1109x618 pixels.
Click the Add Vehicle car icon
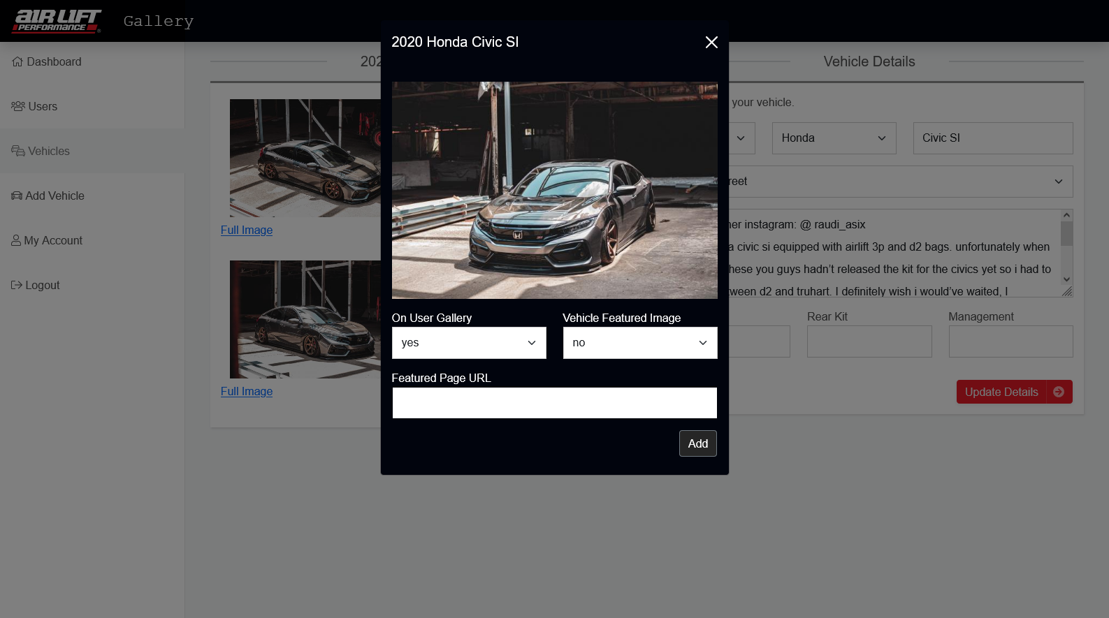click(17, 196)
